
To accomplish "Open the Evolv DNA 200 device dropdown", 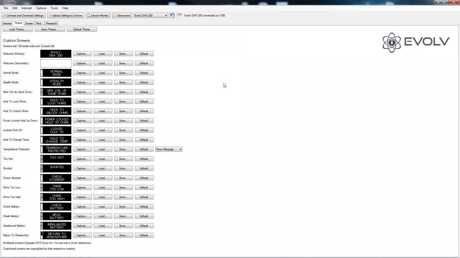I will [x=151, y=16].
